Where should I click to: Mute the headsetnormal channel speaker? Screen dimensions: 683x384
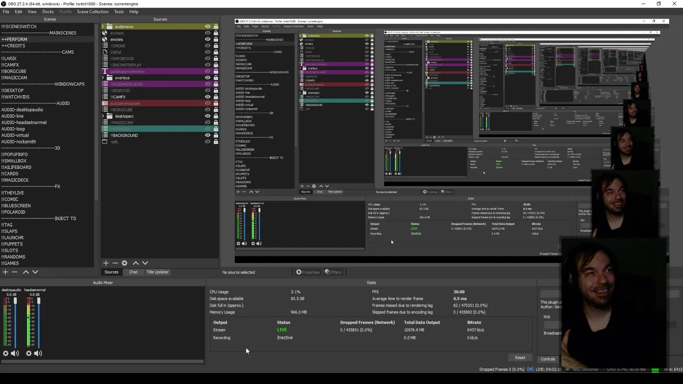(x=38, y=353)
